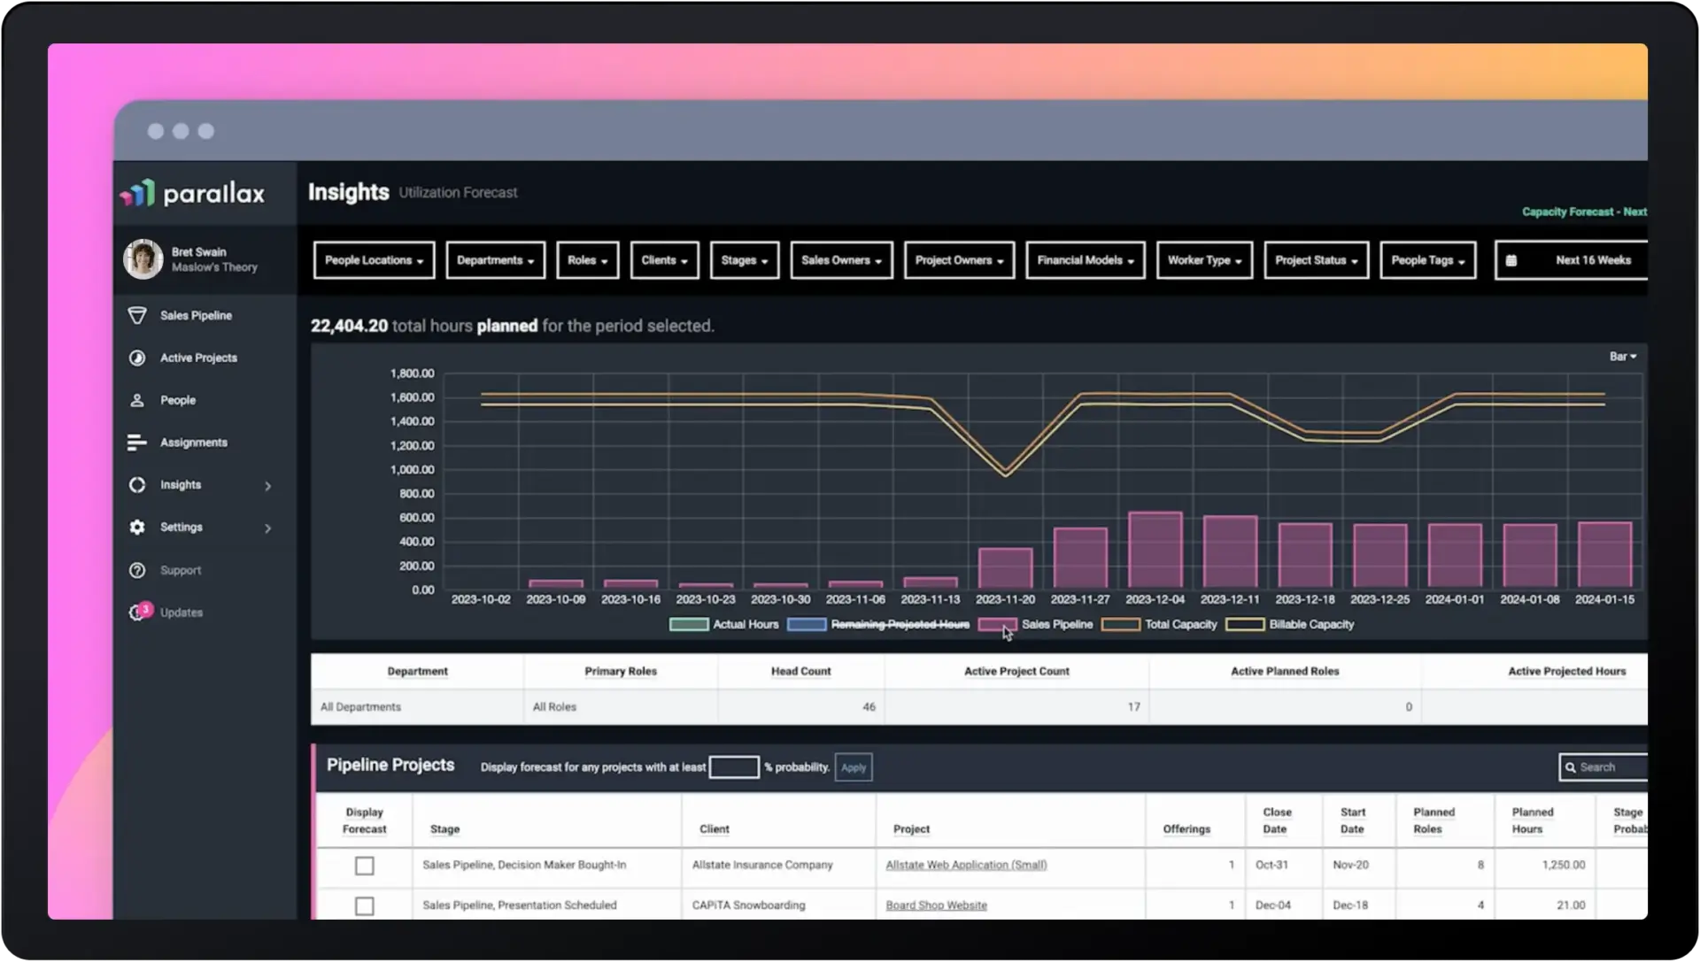Click the People person icon
This screenshot has width=1700, height=963.
click(x=137, y=401)
